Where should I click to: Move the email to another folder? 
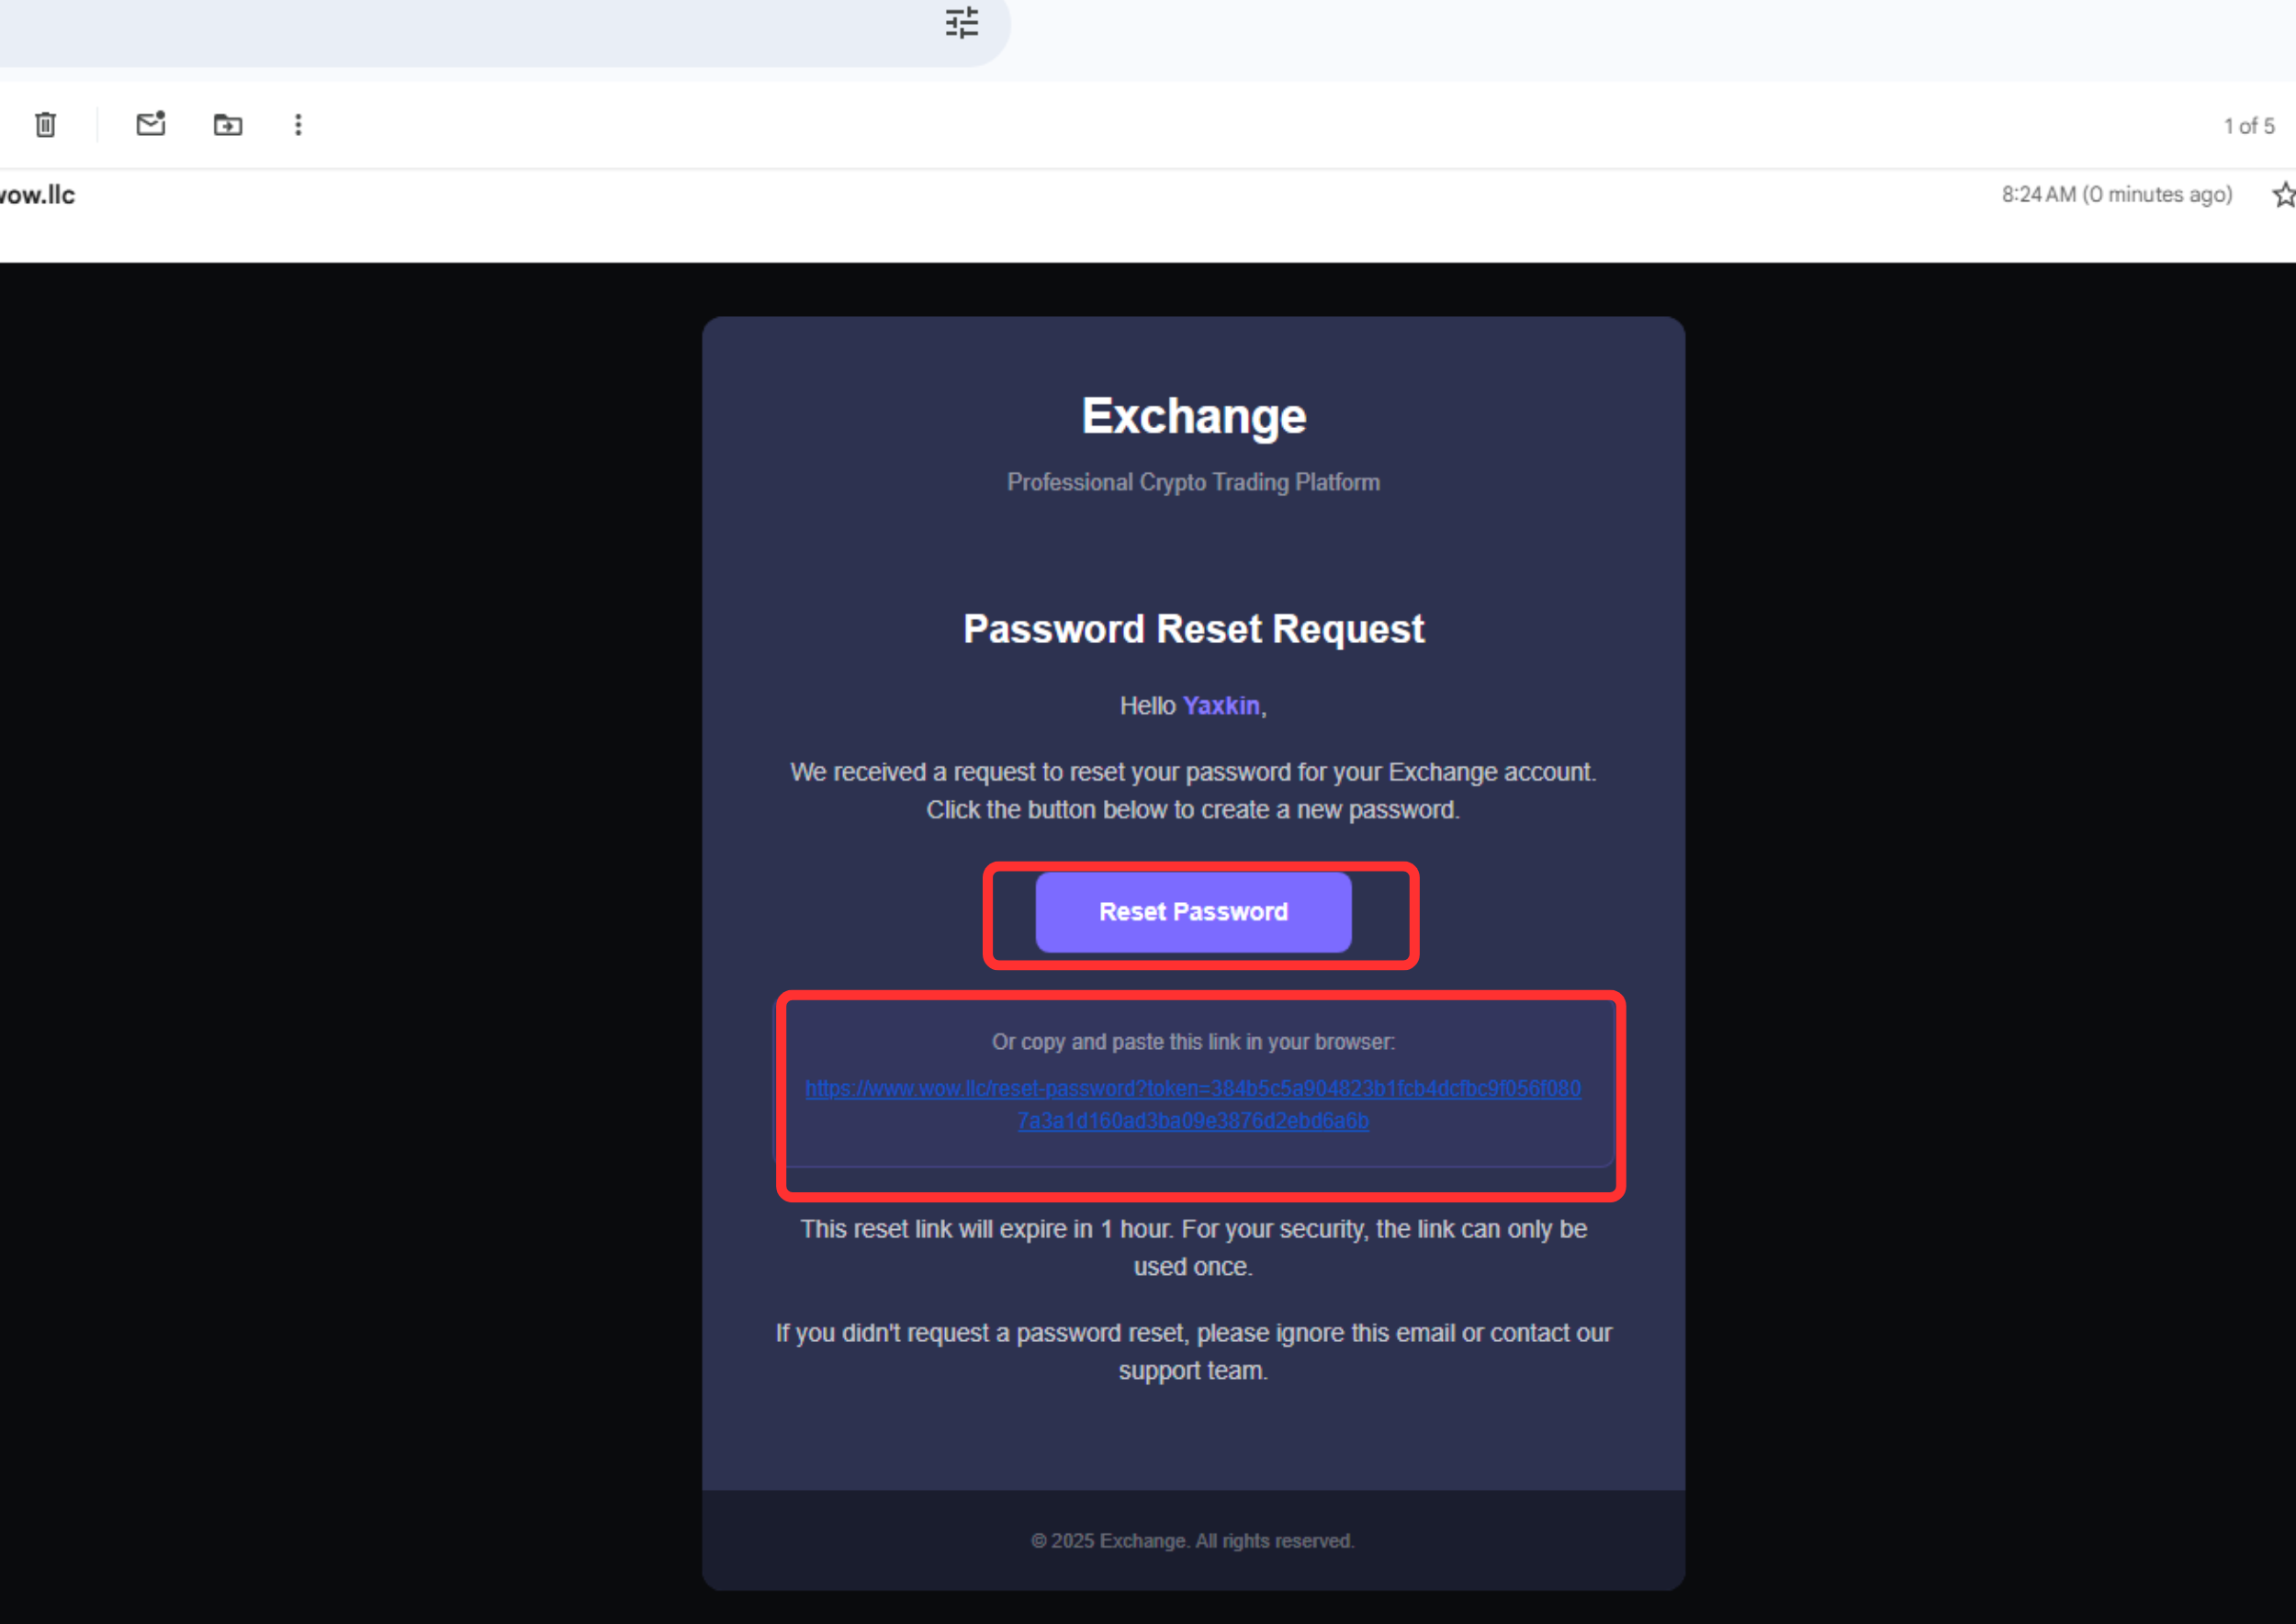click(227, 124)
